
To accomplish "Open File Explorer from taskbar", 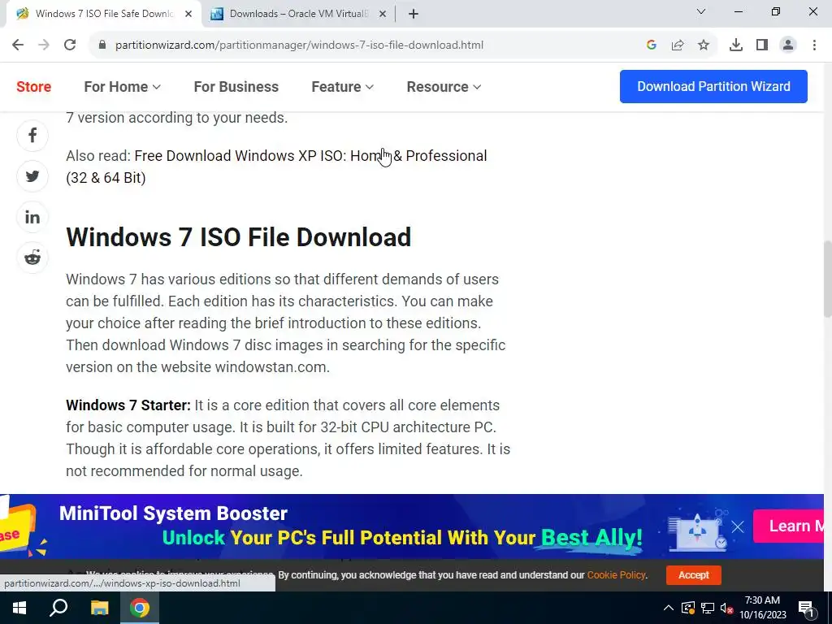I will pyautogui.click(x=99, y=608).
